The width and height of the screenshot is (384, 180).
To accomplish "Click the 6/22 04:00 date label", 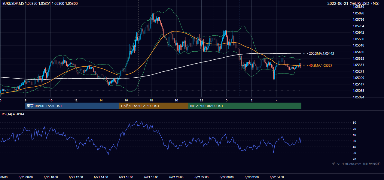I will tap(277, 177).
